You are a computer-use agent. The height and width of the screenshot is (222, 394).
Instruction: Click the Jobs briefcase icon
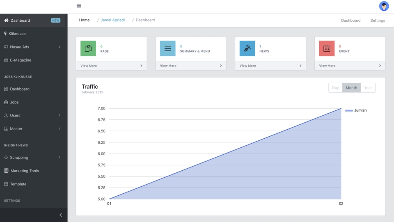pos(6,102)
